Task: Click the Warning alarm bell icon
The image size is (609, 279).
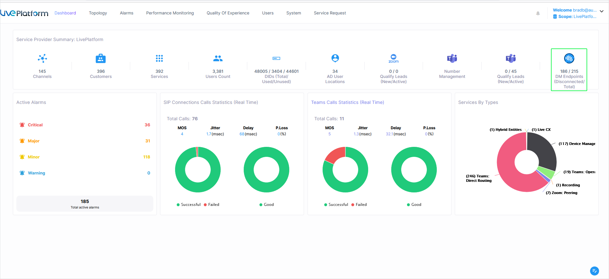Action: (x=22, y=173)
